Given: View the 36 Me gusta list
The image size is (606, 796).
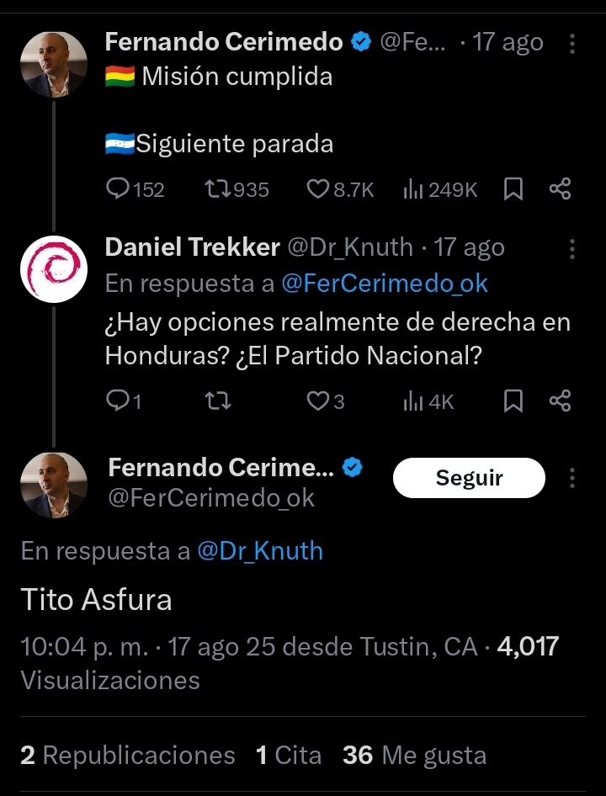Looking at the screenshot, I should (x=414, y=755).
